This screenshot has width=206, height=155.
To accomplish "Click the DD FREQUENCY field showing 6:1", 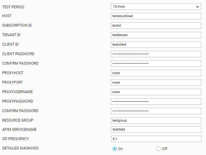I will click(156, 139).
